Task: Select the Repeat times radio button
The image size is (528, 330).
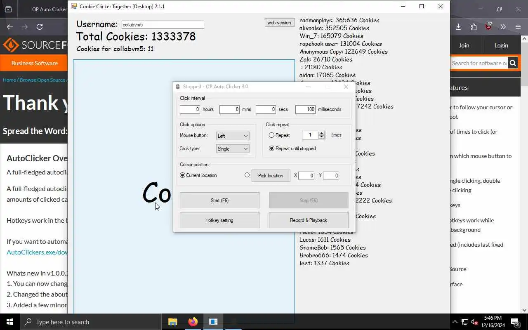Action: (x=271, y=135)
